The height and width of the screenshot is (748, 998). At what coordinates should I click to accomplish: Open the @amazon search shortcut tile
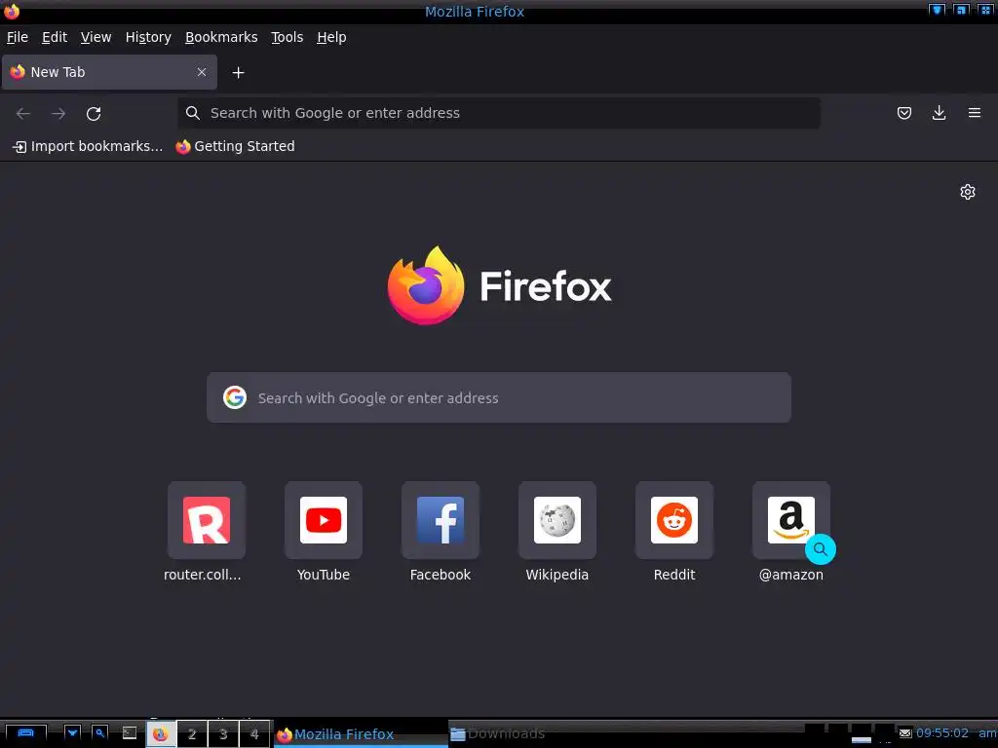[791, 520]
